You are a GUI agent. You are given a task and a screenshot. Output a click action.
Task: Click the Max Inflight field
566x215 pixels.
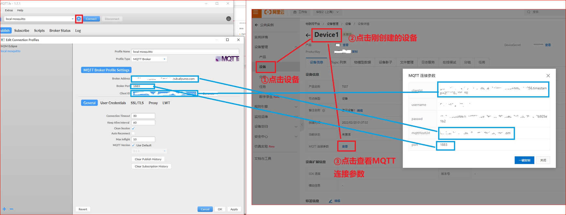pyautogui.click(x=143, y=139)
